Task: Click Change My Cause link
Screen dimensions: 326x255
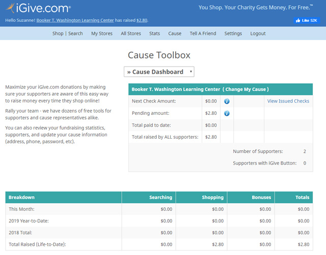Action: pyautogui.click(x=246, y=89)
